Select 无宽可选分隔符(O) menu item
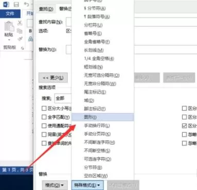Image resolution: width=197 pixels, height=190 pixels. coord(103,75)
